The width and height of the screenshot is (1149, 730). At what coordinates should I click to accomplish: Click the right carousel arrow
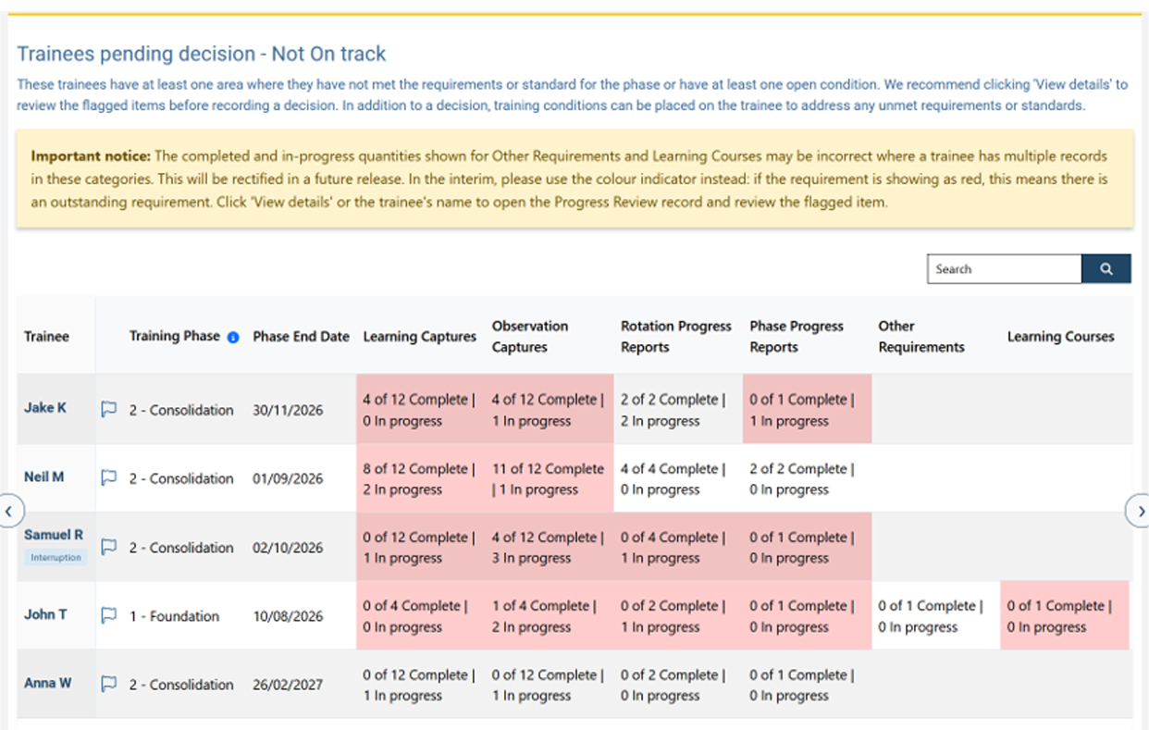pos(1139,511)
